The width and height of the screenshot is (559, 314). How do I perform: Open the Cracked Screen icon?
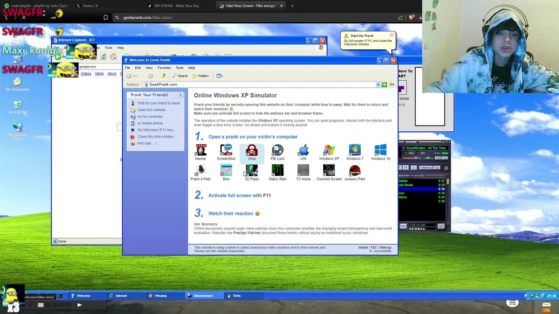pyautogui.click(x=329, y=173)
